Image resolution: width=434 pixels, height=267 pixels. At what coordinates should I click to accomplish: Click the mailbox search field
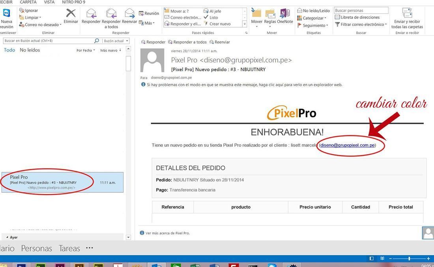(49, 41)
